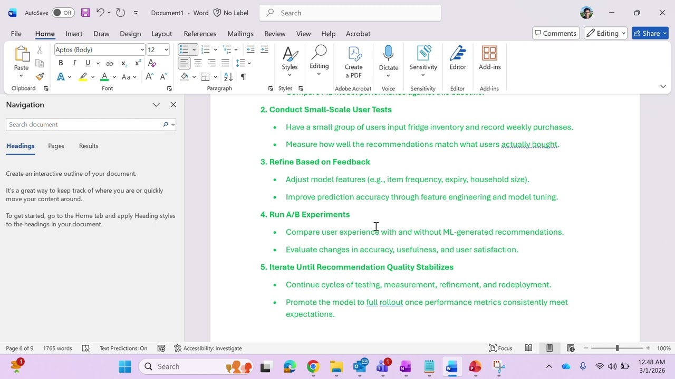Switch to Web Layout view
The width and height of the screenshot is (675, 379).
point(571,348)
